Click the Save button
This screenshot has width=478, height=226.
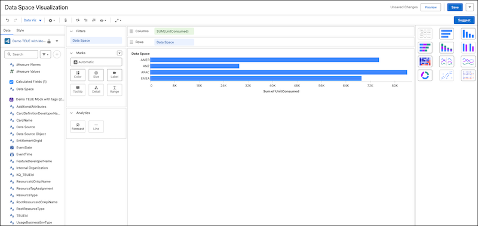(455, 7)
